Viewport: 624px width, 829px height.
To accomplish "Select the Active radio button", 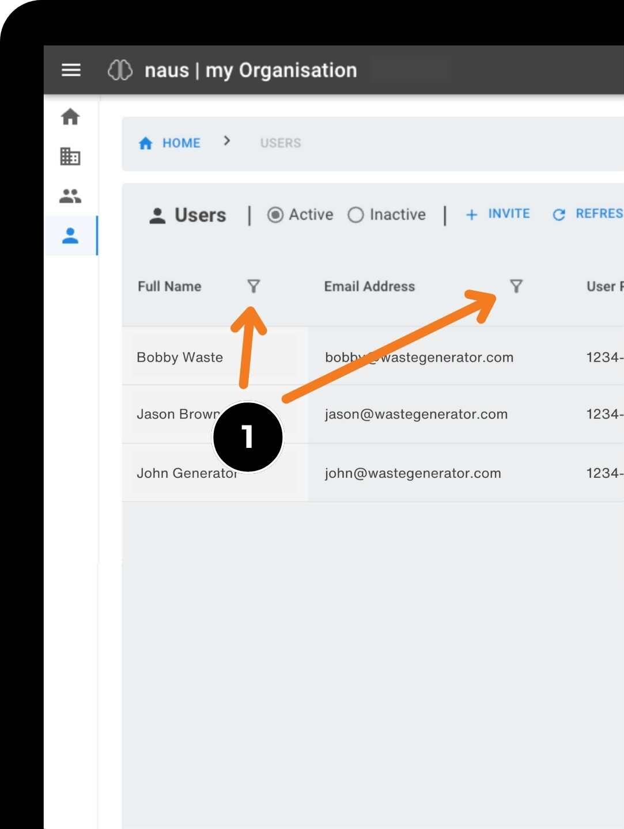I will (x=275, y=215).
